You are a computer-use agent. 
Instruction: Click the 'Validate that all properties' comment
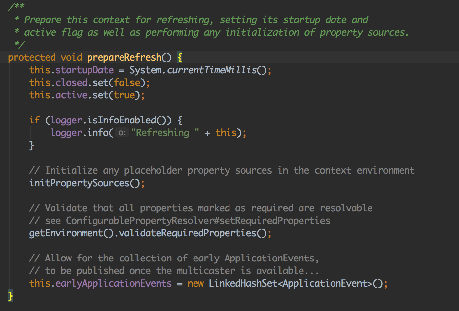201,208
